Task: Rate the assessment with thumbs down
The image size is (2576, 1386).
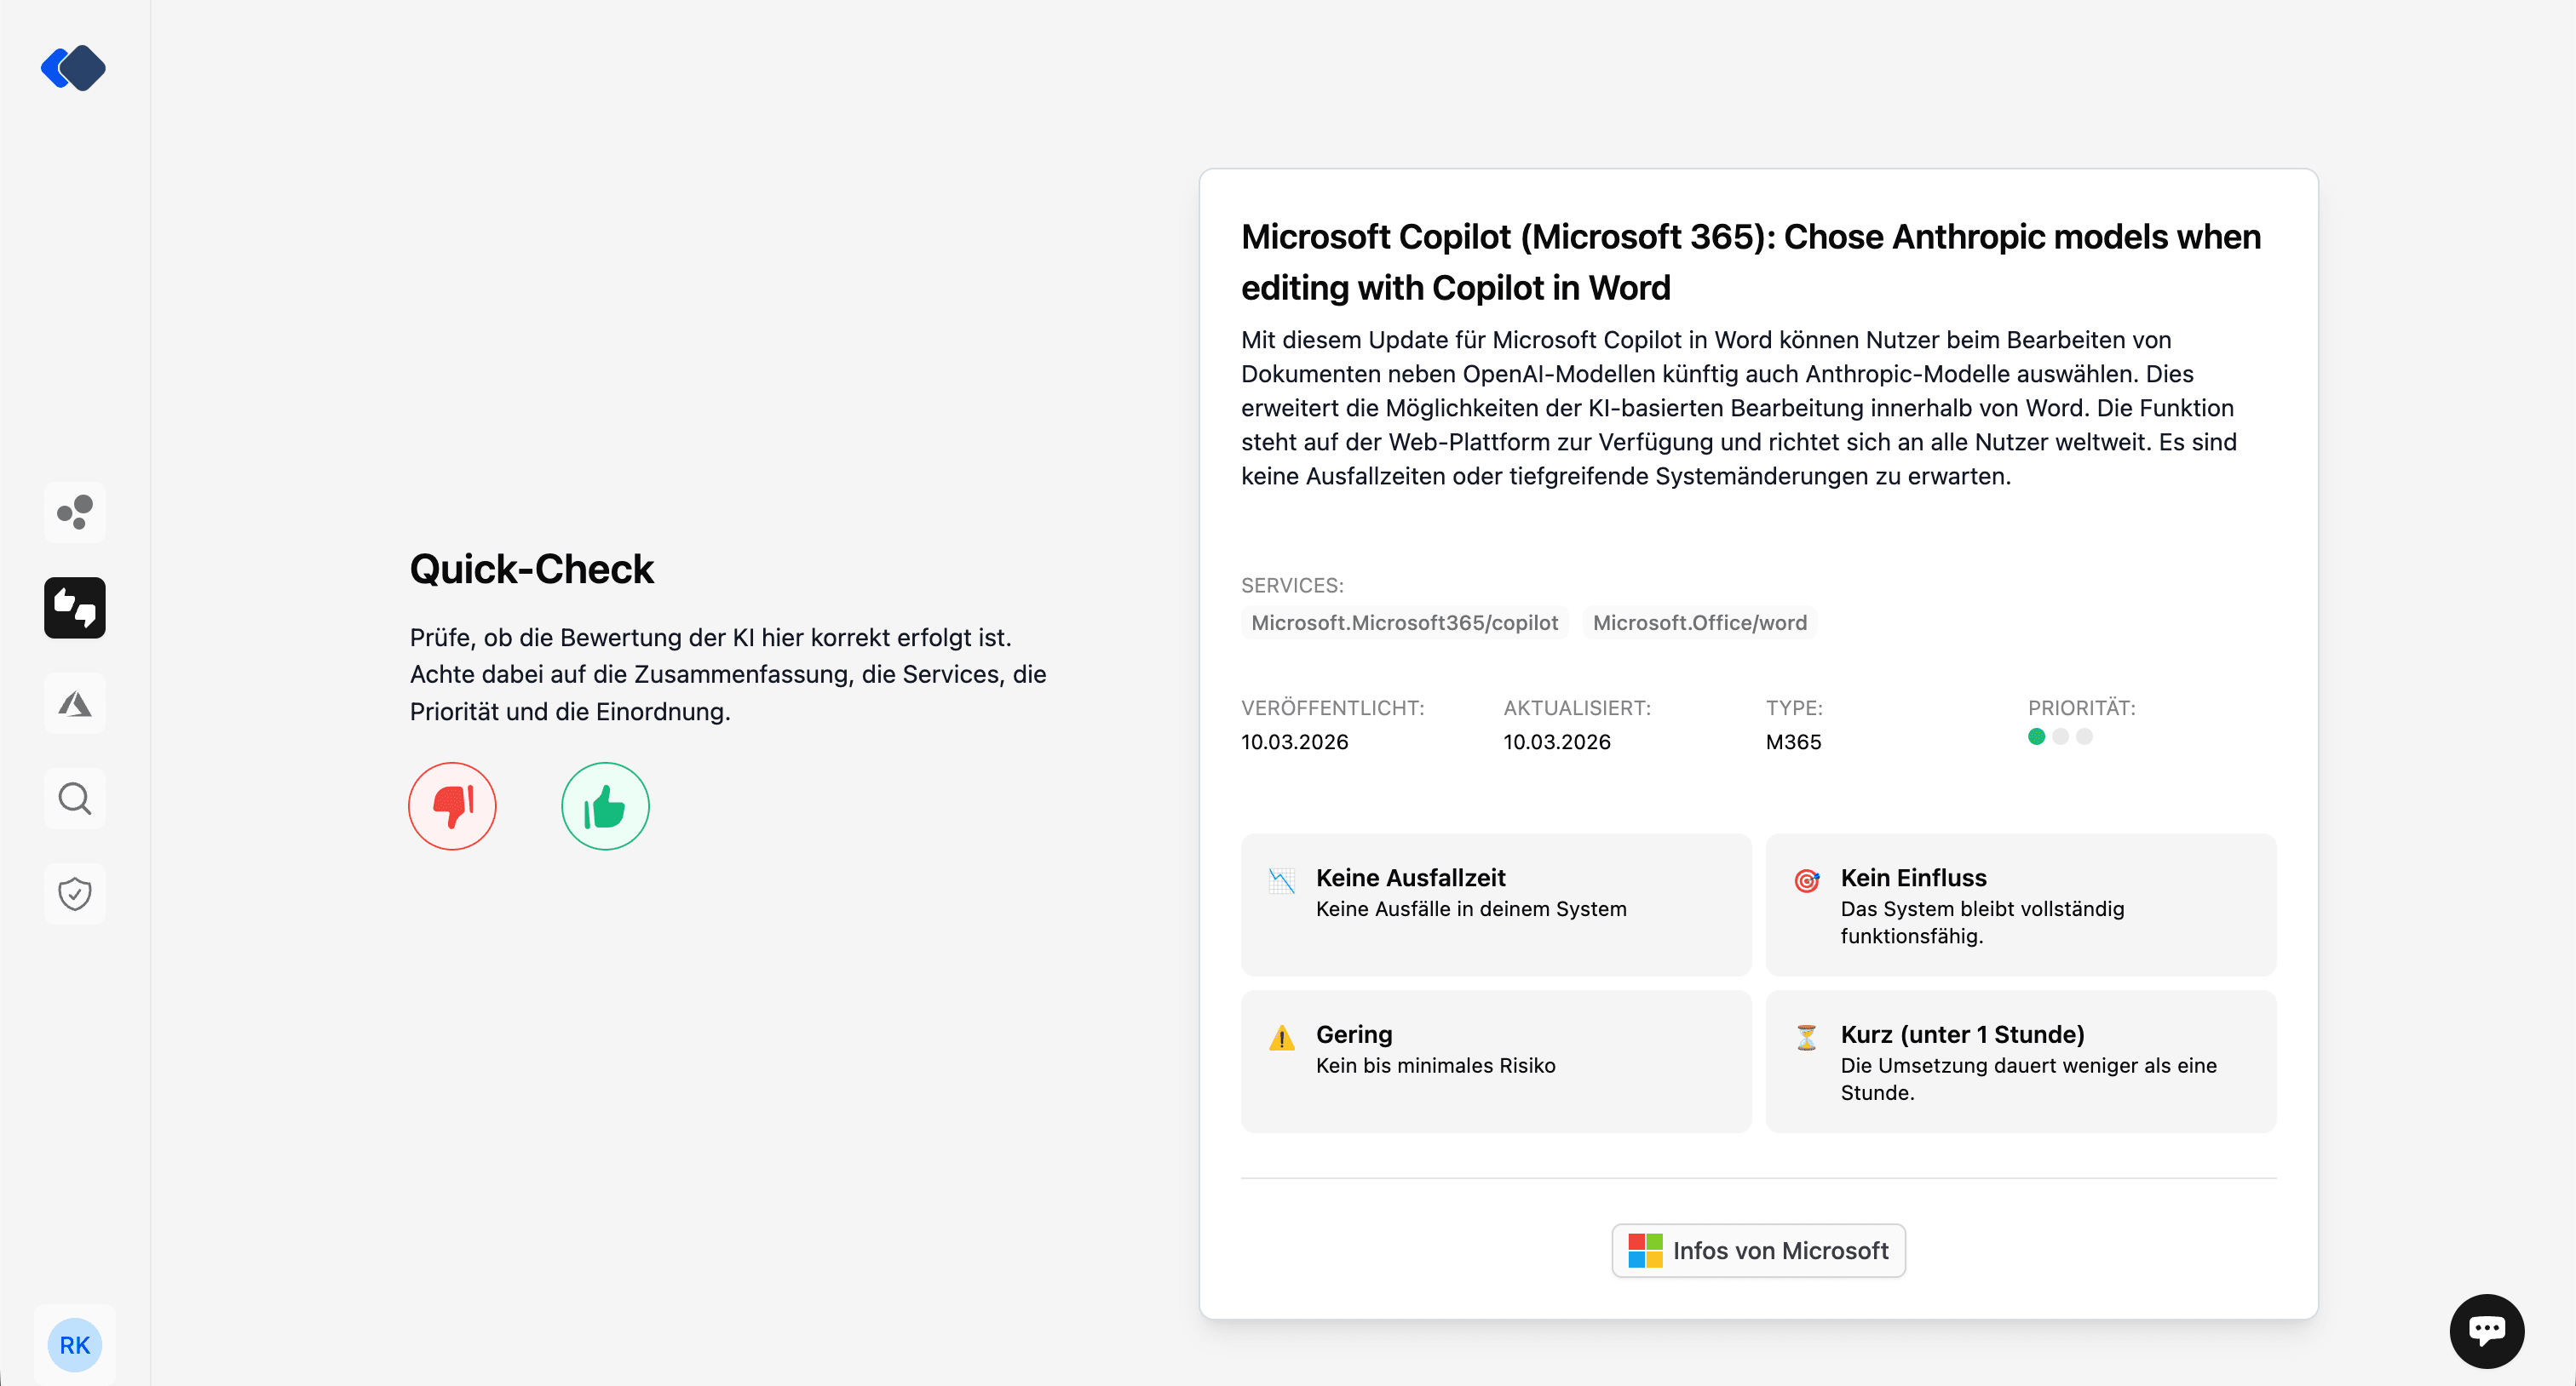Action: click(452, 806)
